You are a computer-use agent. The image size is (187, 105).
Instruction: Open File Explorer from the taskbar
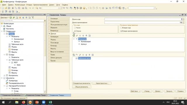click(x=17, y=102)
